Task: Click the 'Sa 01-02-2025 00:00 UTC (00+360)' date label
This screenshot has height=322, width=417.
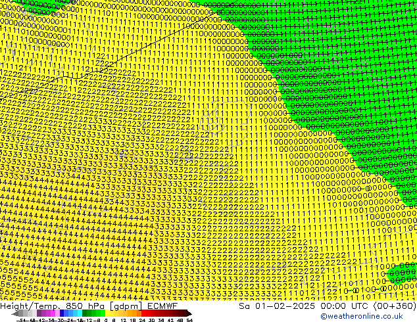Action: (x=328, y=306)
